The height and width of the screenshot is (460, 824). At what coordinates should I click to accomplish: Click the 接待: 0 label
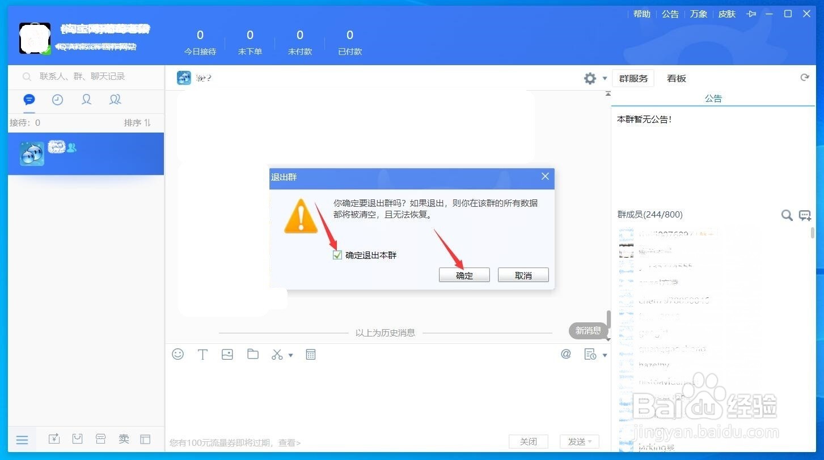pos(25,122)
